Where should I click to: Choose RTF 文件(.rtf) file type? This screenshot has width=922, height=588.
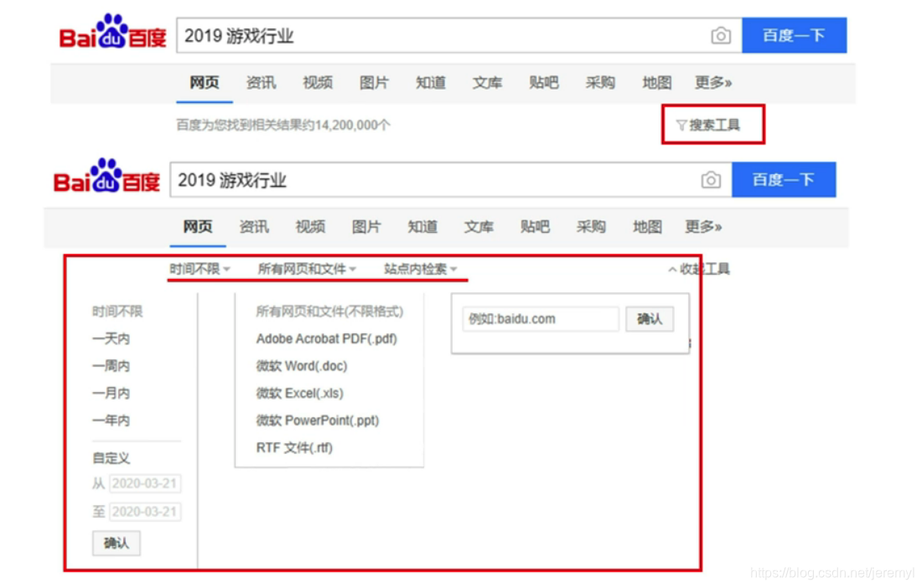tap(294, 447)
